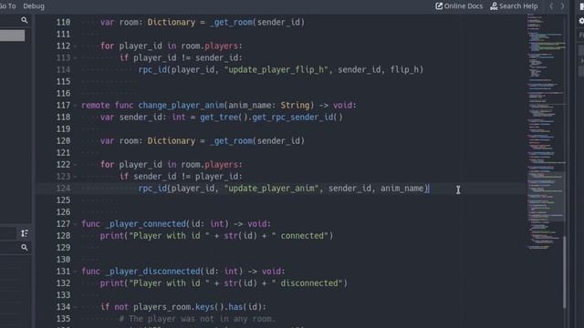
Task: Place cursor on "update_player_flip_h" string
Action: point(276,69)
